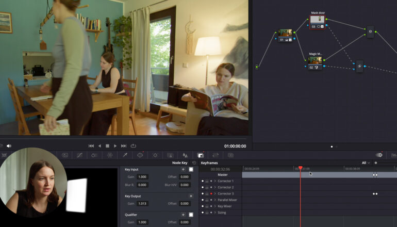397x227 pixels.
Task: Click the node graph source input
Action: click(x=257, y=67)
